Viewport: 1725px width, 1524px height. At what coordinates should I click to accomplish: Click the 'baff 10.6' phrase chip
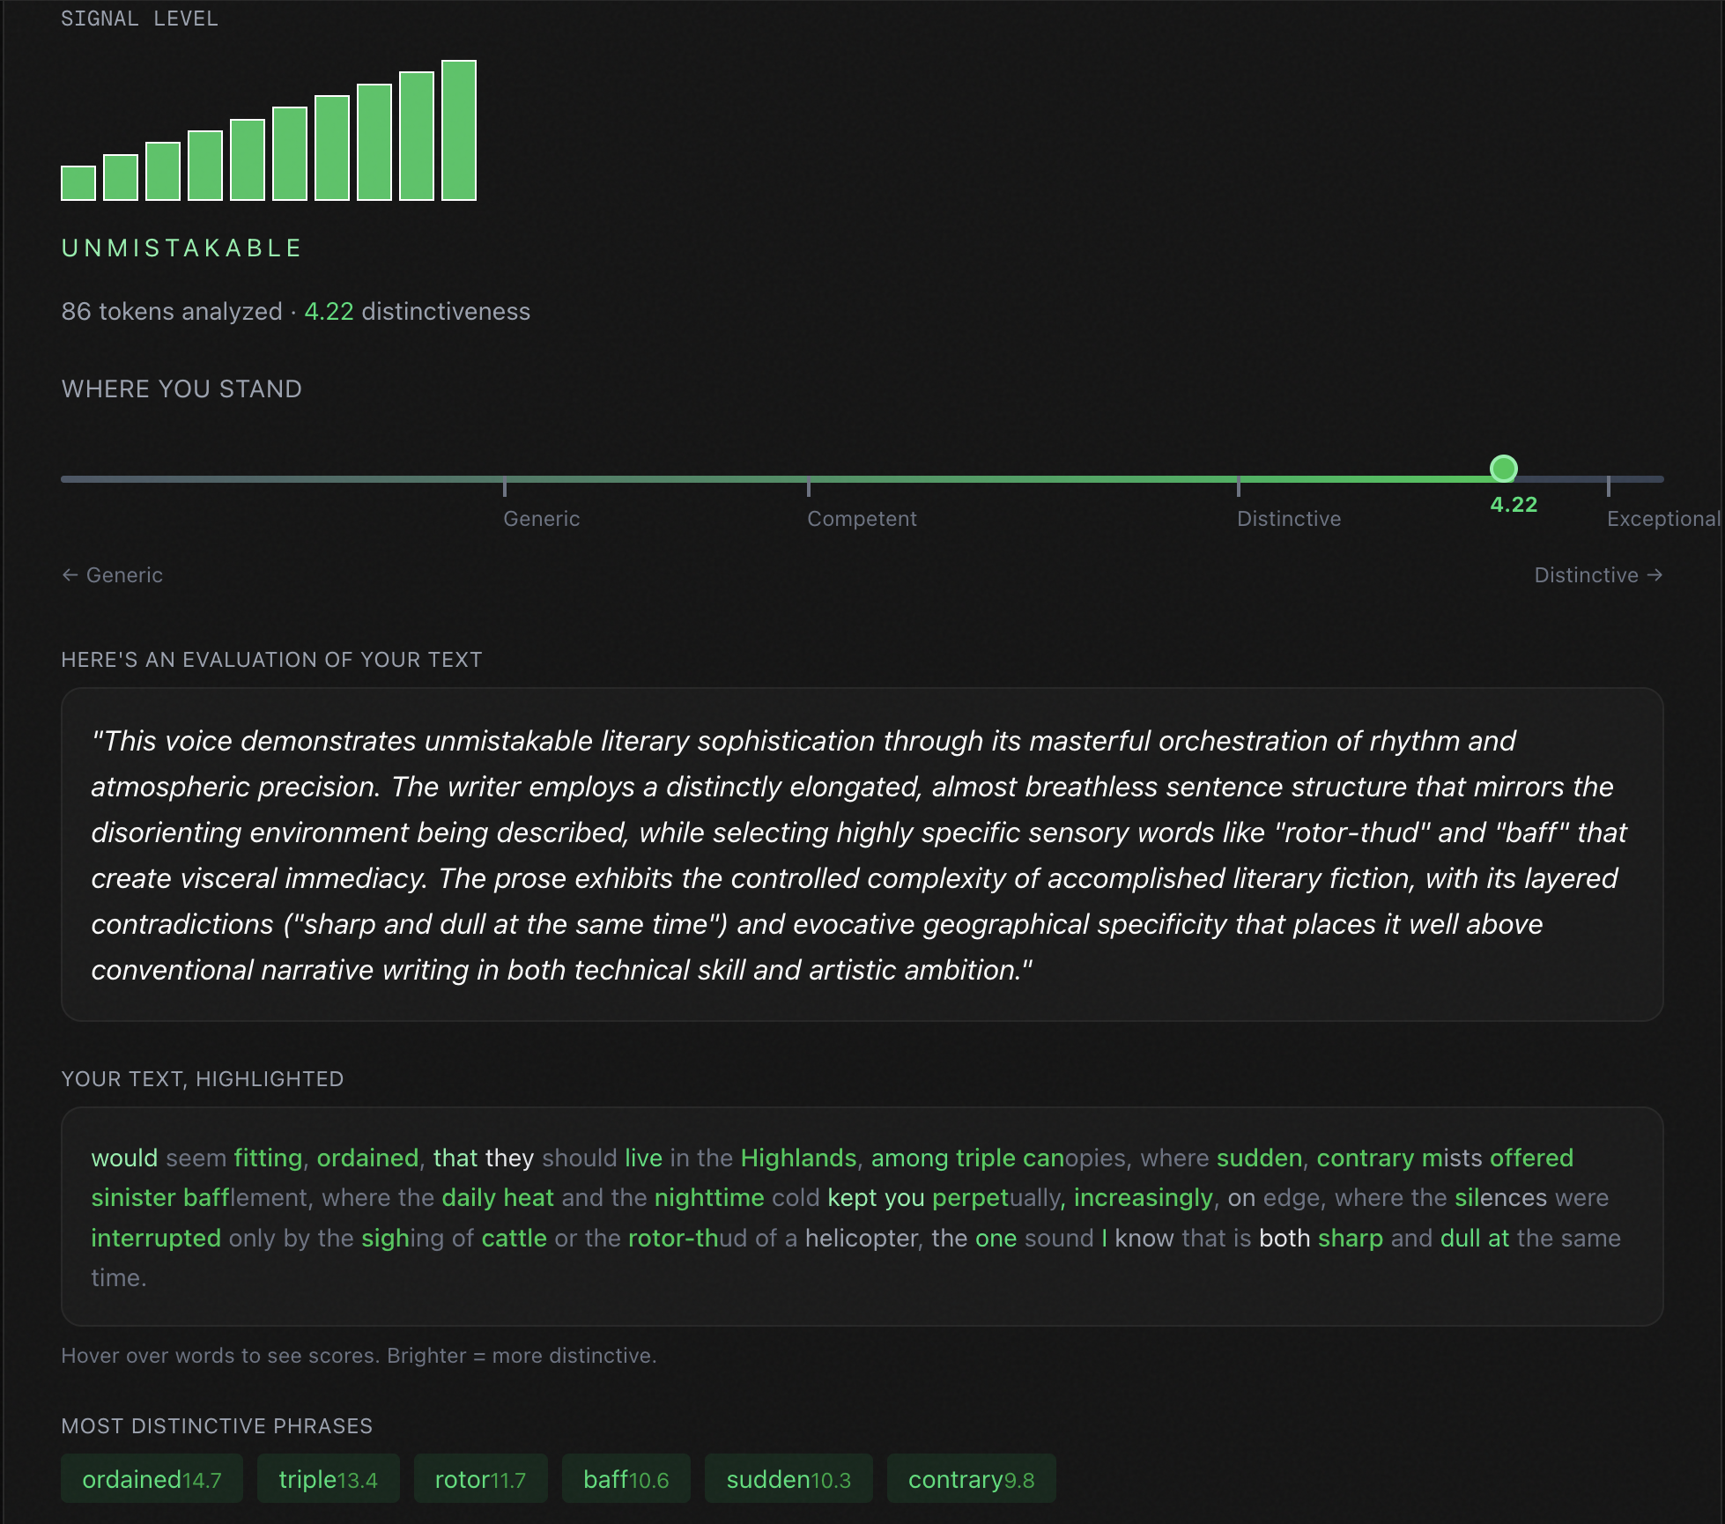[626, 1479]
